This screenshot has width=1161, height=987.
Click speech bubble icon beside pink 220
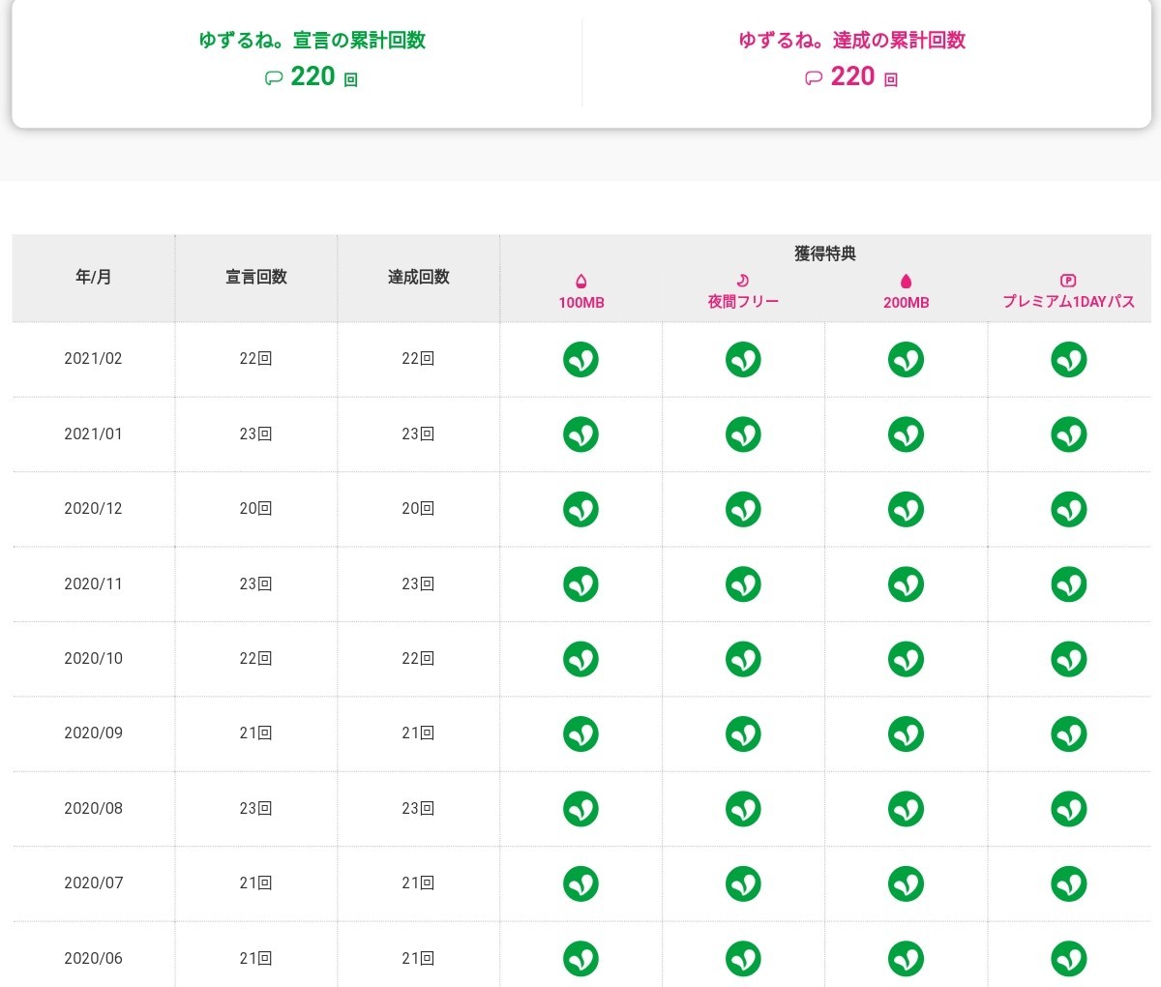[813, 78]
